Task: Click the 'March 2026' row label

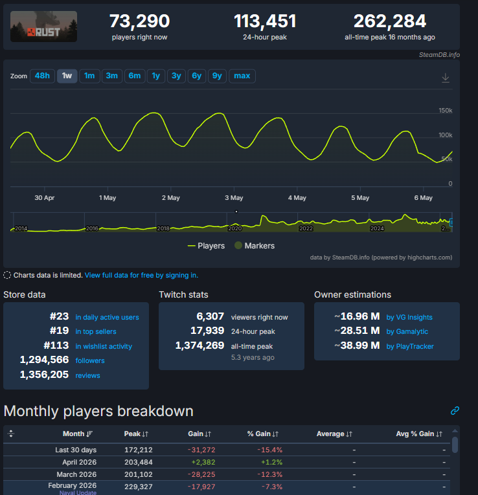Action: 76,474
